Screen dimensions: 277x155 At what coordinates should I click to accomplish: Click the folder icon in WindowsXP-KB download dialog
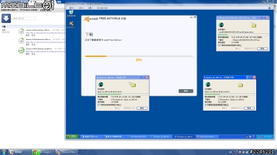[253, 25]
